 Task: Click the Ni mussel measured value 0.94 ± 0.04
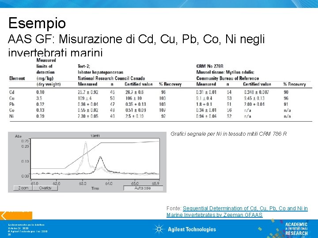(206, 116)
